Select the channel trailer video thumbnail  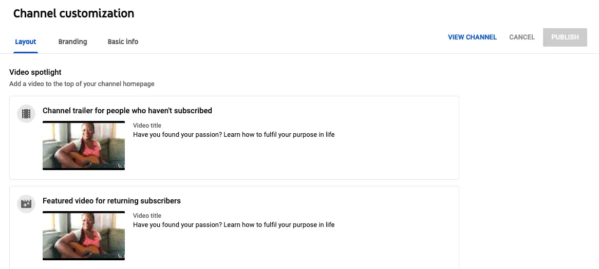84,145
